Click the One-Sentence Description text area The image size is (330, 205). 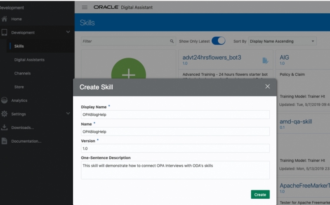tap(175, 170)
